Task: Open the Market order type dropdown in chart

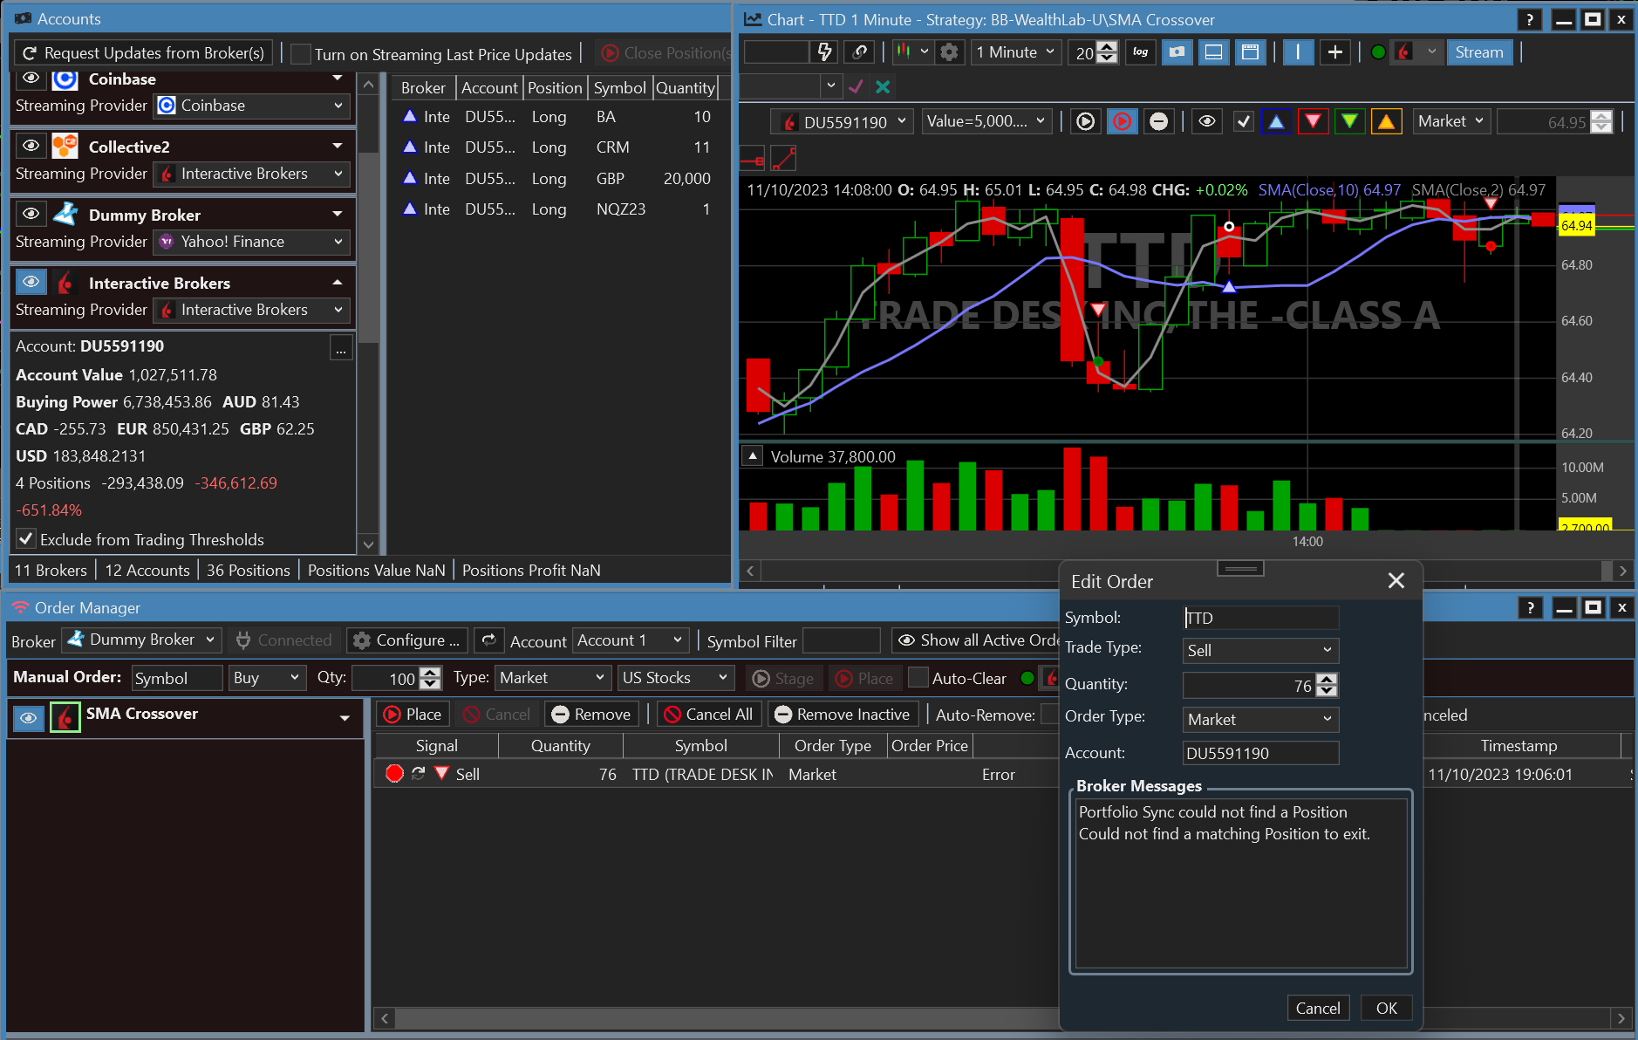Action: pyautogui.click(x=1450, y=121)
